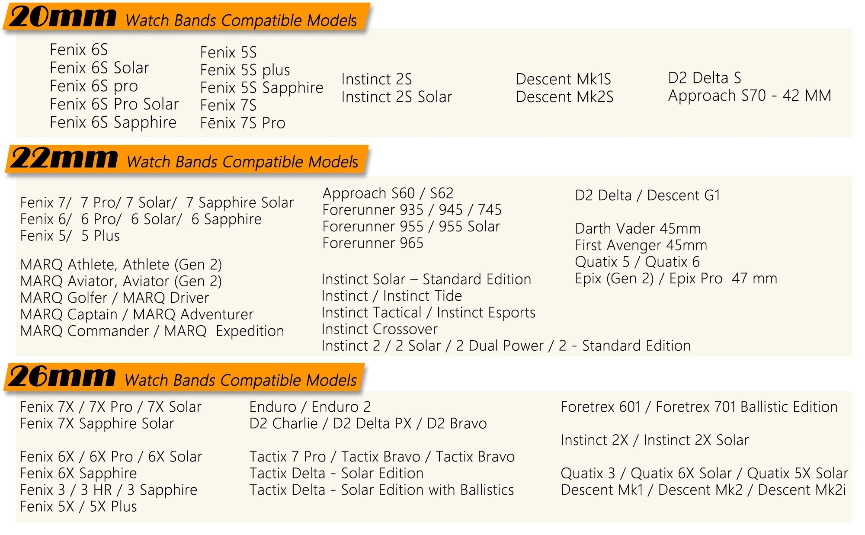Image resolution: width=865 pixels, height=535 pixels.
Task: Click the Fenix 7S Pro line
Action: click(x=243, y=123)
